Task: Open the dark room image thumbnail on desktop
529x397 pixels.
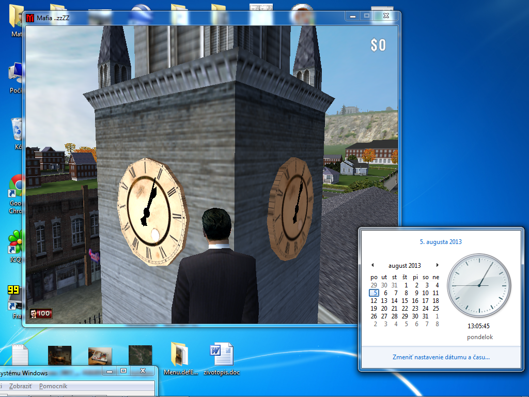Action: (60, 355)
